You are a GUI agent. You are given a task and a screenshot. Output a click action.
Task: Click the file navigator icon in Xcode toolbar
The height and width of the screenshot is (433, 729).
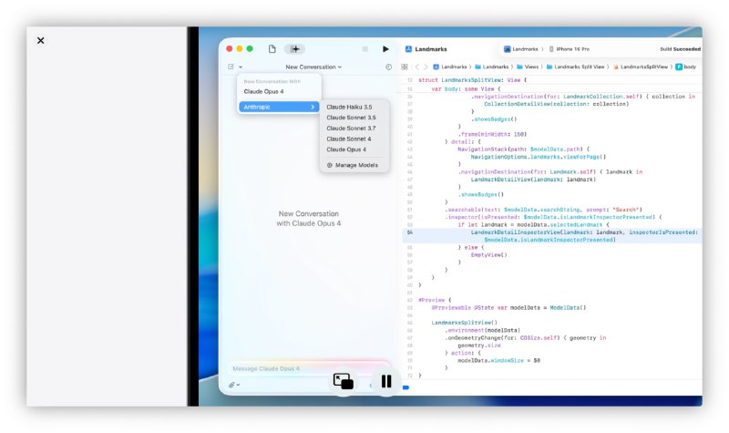272,49
